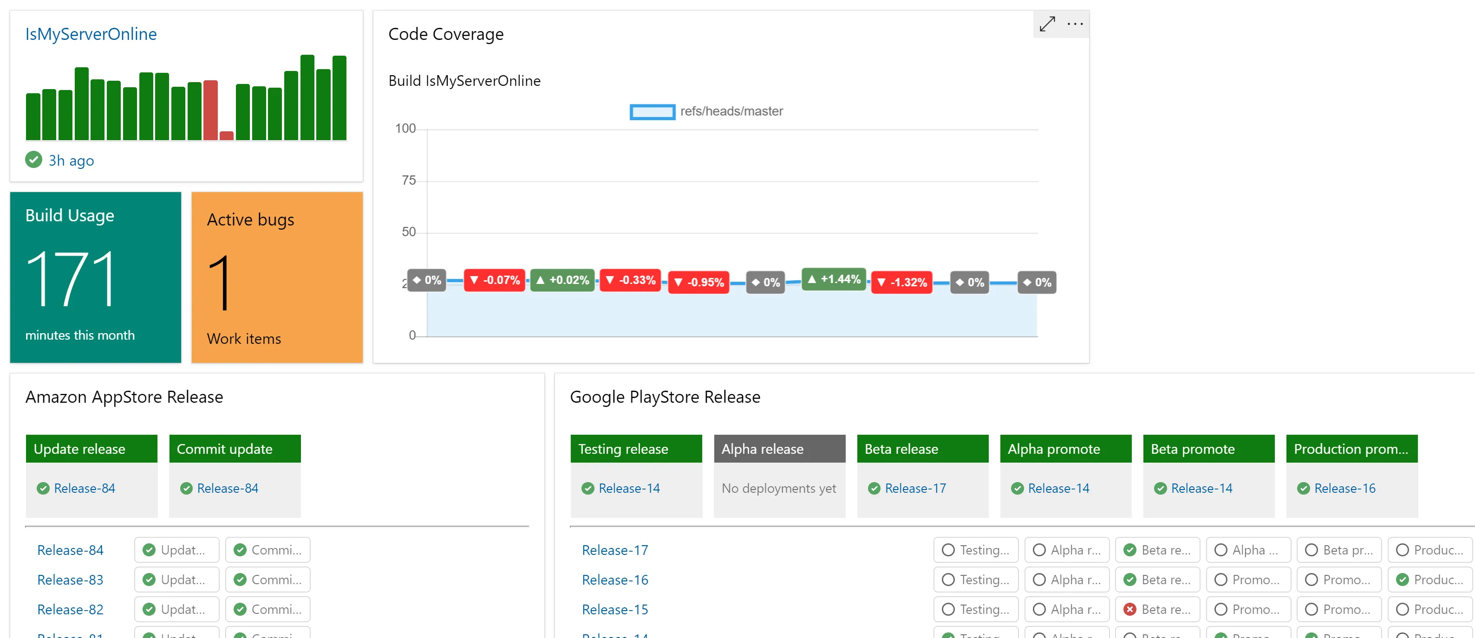Viewport: 1475px width, 638px height.
Task: Click the success check beside Release-17 Beta release
Action: point(875,488)
